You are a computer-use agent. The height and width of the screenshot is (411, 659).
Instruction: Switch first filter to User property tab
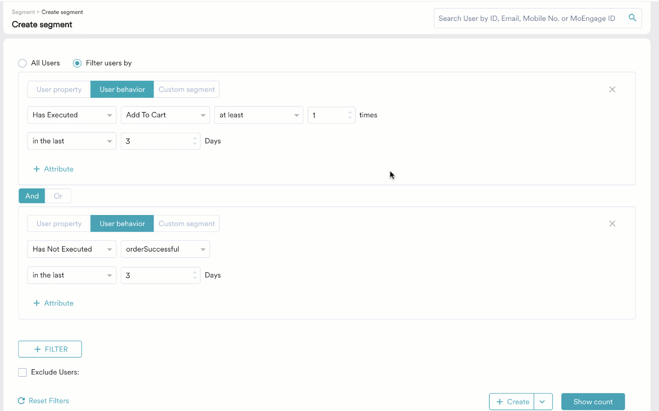(x=58, y=89)
